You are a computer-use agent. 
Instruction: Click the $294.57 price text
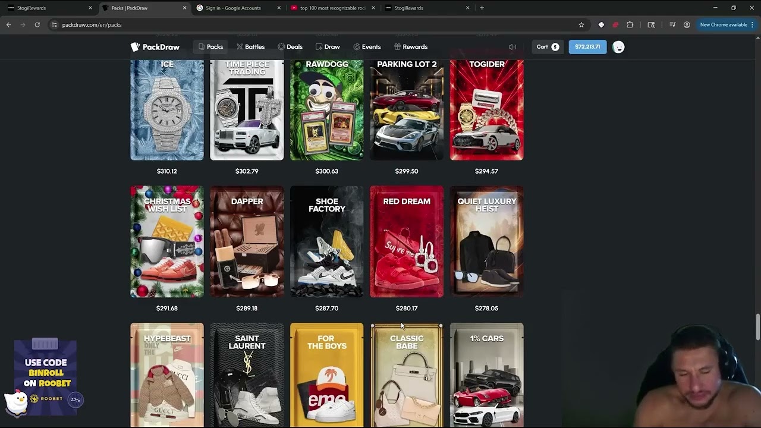coord(486,171)
